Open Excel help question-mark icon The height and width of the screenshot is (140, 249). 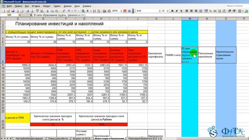coord(129,11)
